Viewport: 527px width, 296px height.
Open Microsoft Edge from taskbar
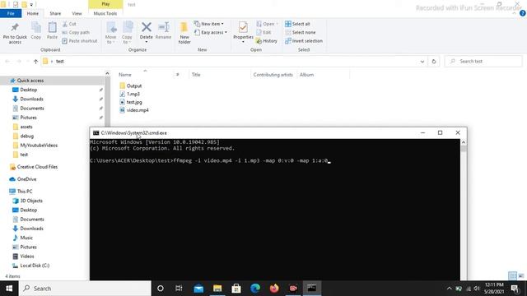(255, 289)
